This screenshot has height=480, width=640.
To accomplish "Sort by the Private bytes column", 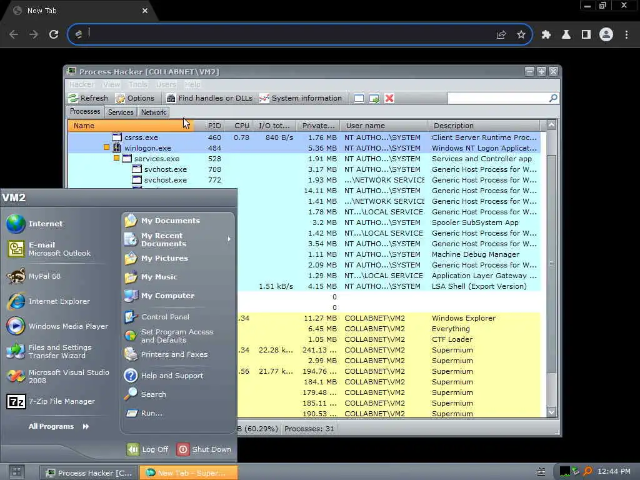I will 318,126.
